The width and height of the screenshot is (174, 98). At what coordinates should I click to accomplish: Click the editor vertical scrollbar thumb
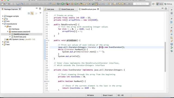165,57
